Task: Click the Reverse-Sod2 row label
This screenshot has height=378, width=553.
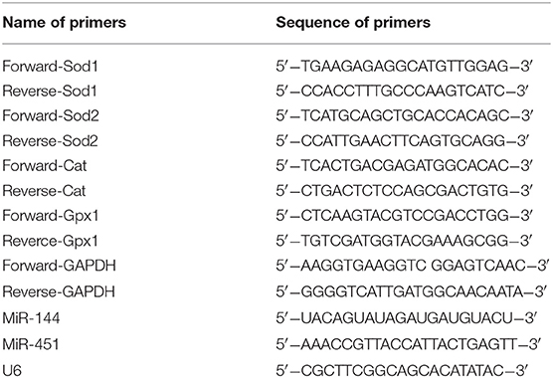Action: point(50,141)
